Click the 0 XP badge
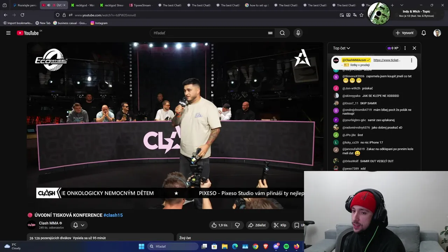448x252 pixels. pyautogui.click(x=393, y=48)
